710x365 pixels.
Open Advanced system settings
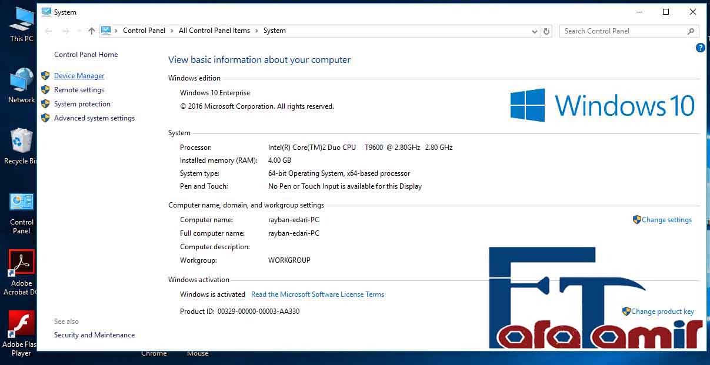pyautogui.click(x=94, y=118)
